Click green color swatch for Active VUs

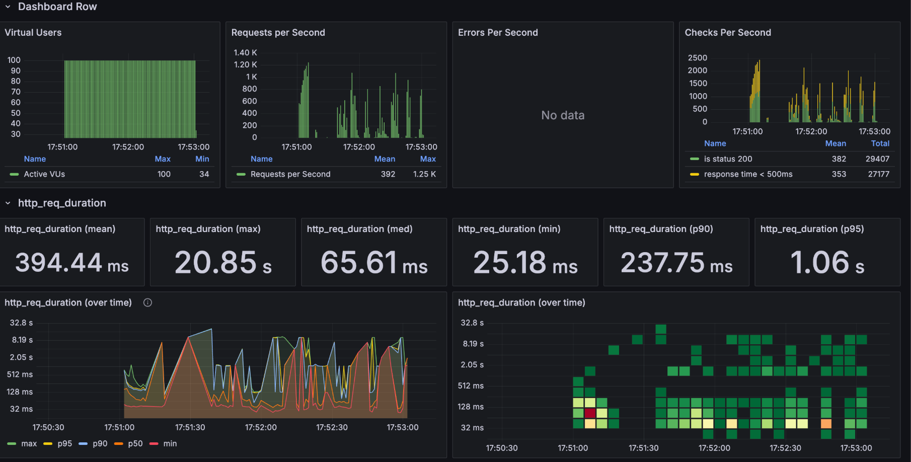tap(14, 174)
